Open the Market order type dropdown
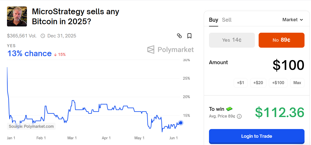Image resolution: width=311 pixels, height=145 pixels. pos(293,20)
